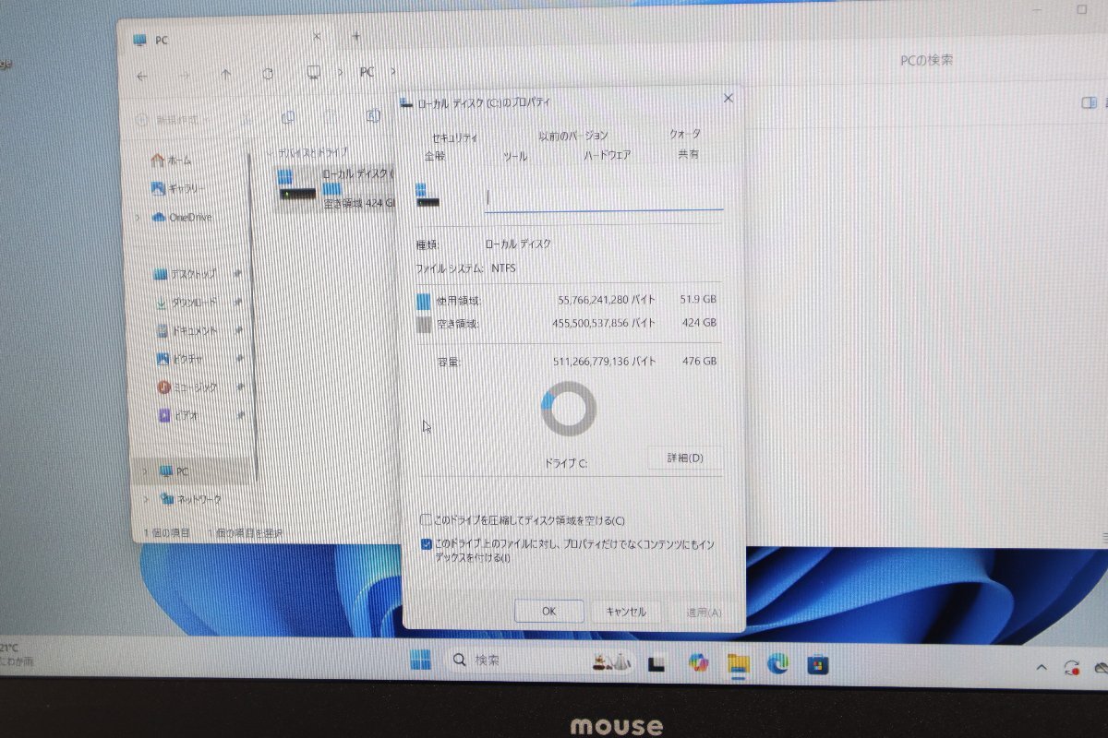The height and width of the screenshot is (738, 1108).
Task: Select ダウンロード folder in Quick Access
Action: (x=192, y=302)
